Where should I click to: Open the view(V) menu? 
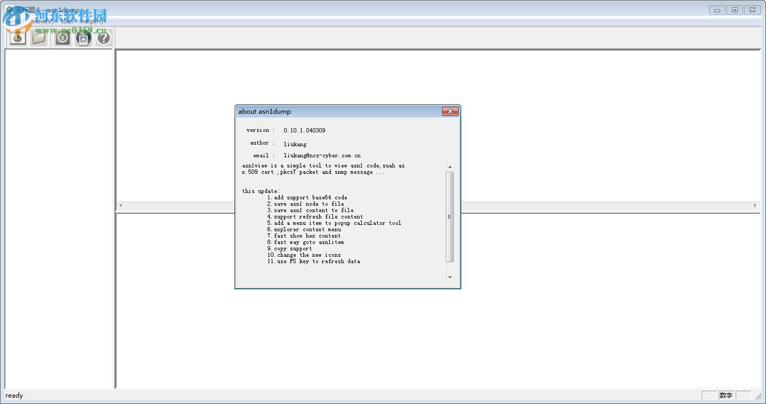pyautogui.click(x=43, y=21)
